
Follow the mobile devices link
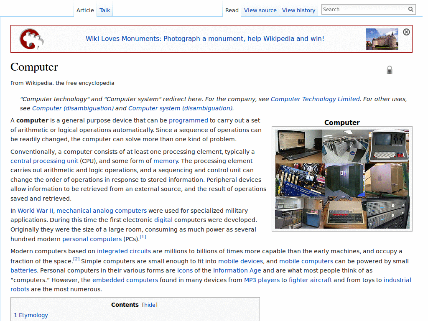[240, 261]
